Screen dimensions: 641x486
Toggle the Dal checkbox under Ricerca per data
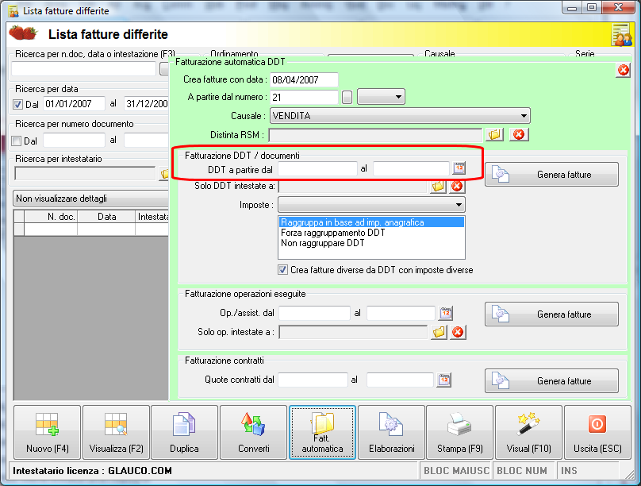coord(17,104)
